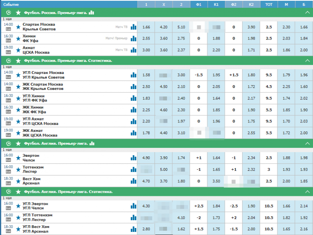This screenshot has width=313, height=235.
Task: Toggle favorite star for Вест Хэм vs Арсенал
Action: click(18, 181)
